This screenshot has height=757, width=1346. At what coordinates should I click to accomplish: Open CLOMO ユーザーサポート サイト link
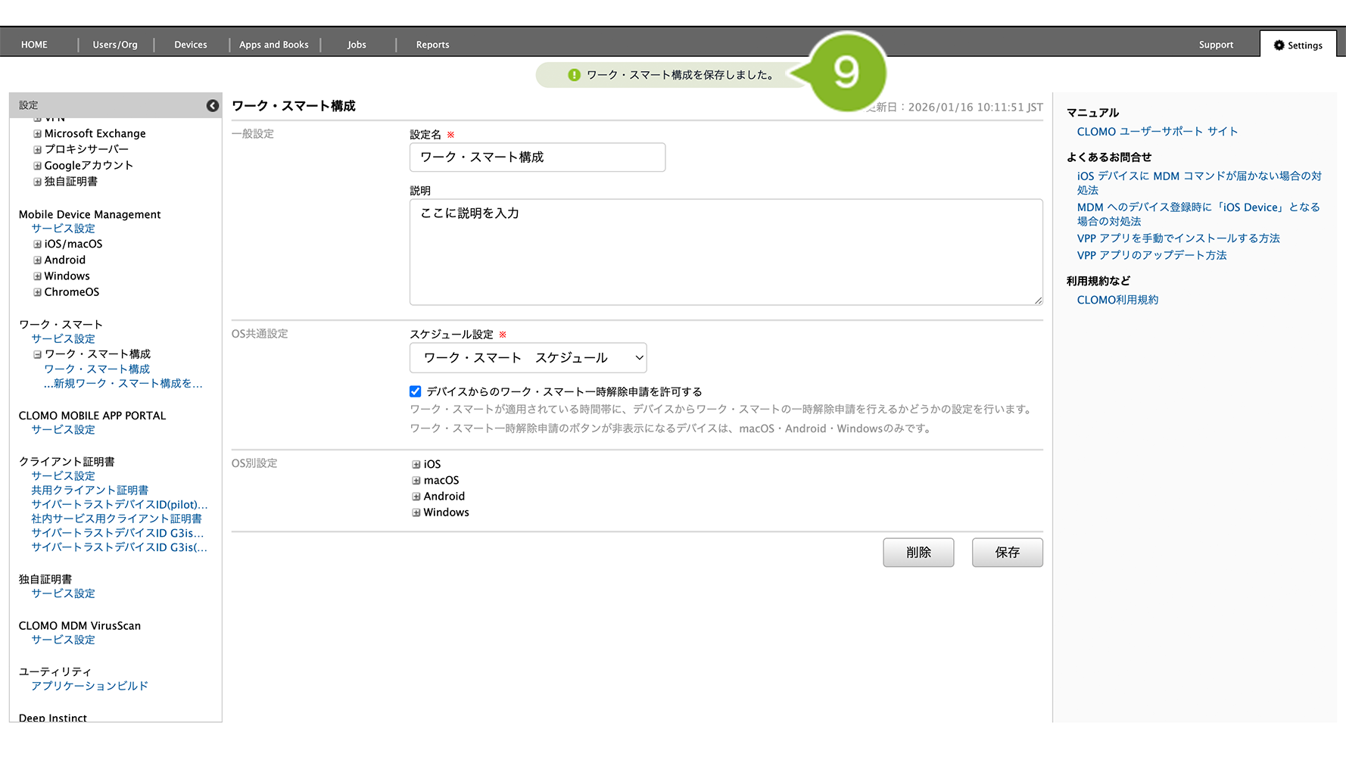[x=1157, y=132]
